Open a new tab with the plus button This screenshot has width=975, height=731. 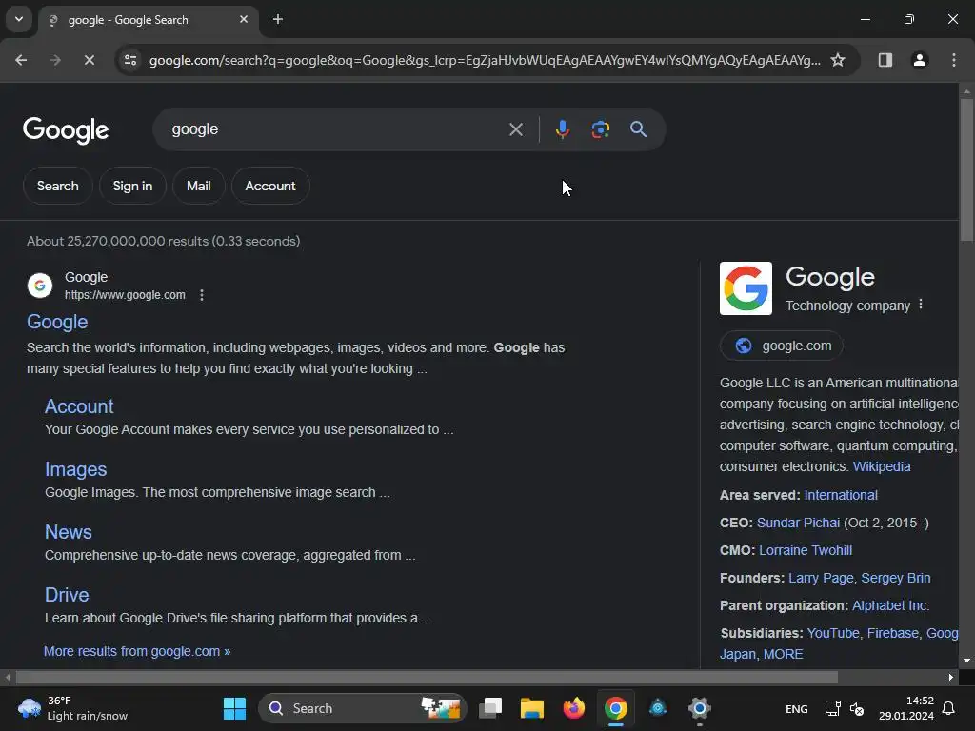coord(278,19)
